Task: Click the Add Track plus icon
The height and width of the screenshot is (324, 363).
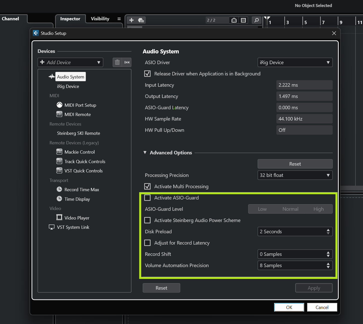Action: click(132, 20)
